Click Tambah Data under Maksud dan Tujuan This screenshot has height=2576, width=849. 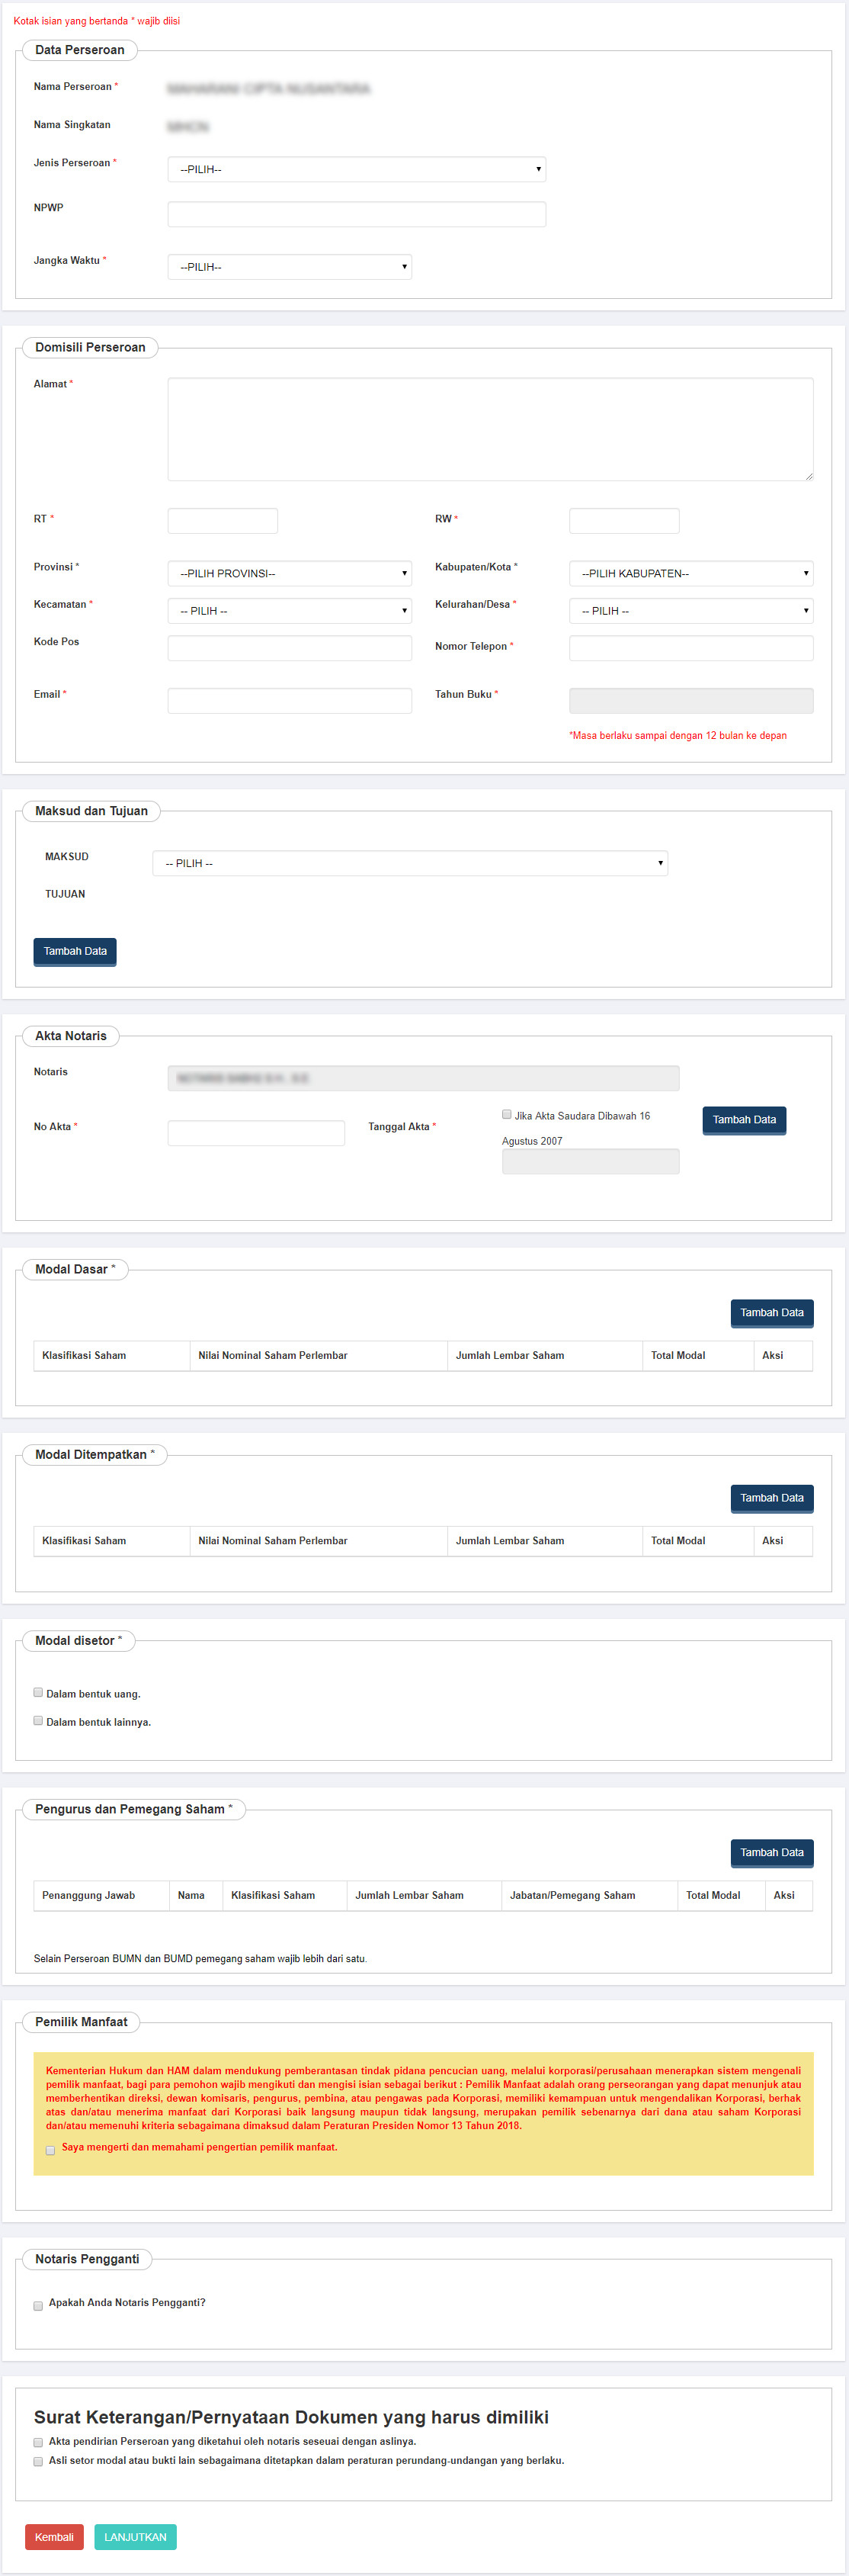(x=75, y=951)
